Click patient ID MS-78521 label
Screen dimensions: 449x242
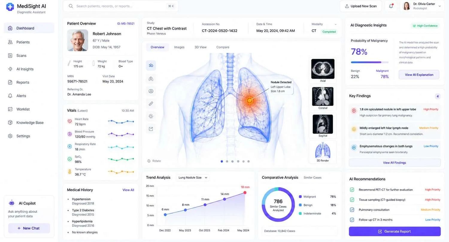point(126,24)
